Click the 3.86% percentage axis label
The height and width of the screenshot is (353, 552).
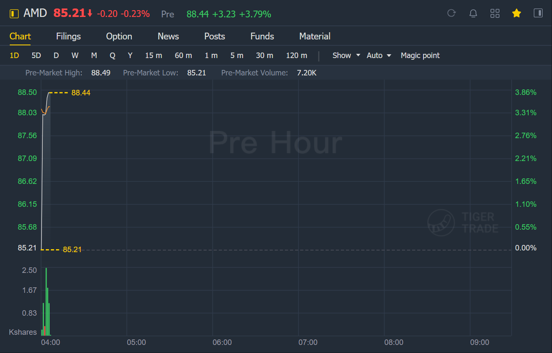pyautogui.click(x=526, y=92)
